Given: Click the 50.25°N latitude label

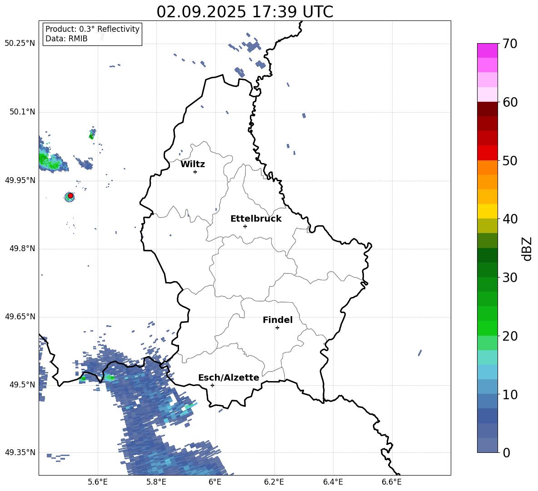Looking at the screenshot, I should (20, 44).
